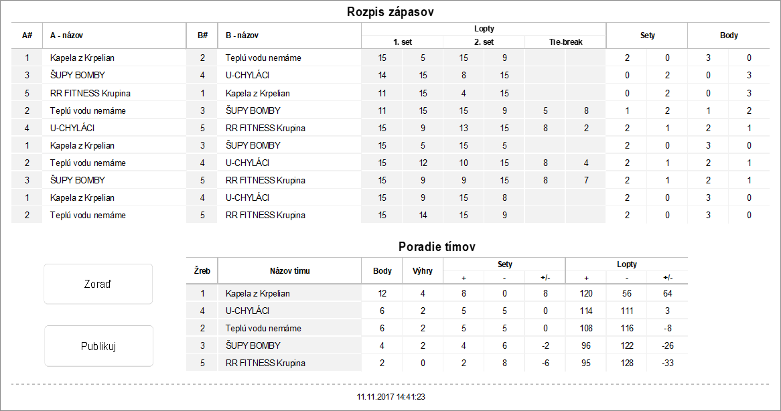
Task: Select the points cell showing 12
Action: tap(382, 293)
